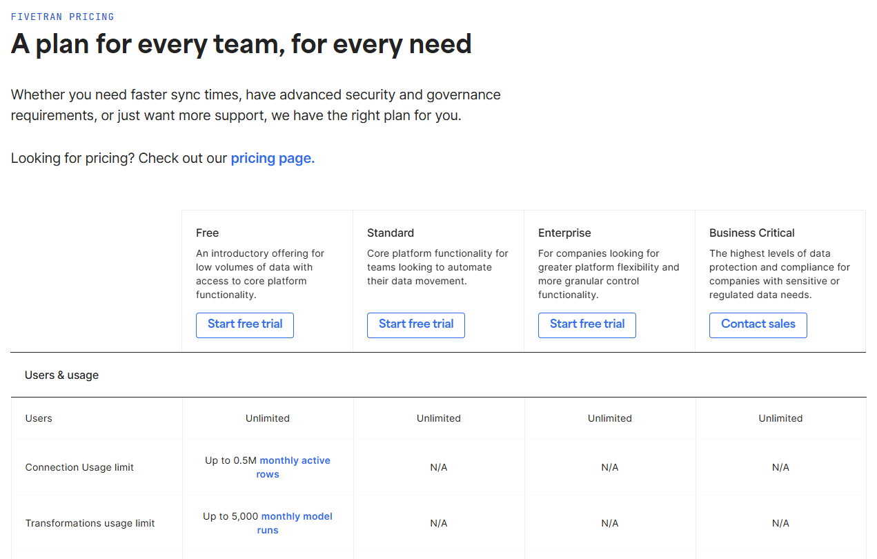The image size is (877, 559).
Task: Click the Enterprise plan description text
Action: (x=609, y=274)
